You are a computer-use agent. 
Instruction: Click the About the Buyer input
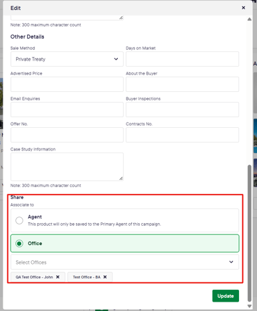click(x=182, y=85)
